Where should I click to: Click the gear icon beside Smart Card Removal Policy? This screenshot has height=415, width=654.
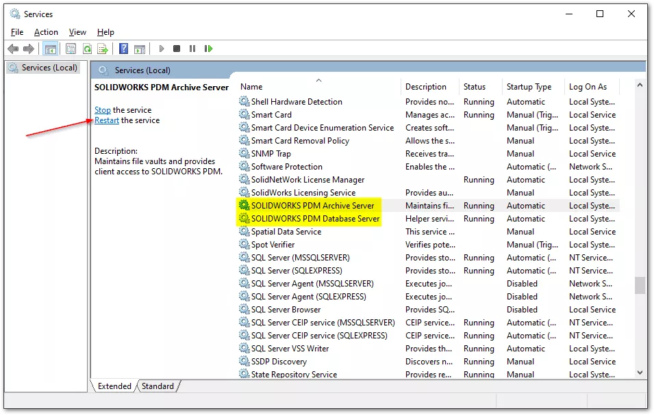coord(244,140)
